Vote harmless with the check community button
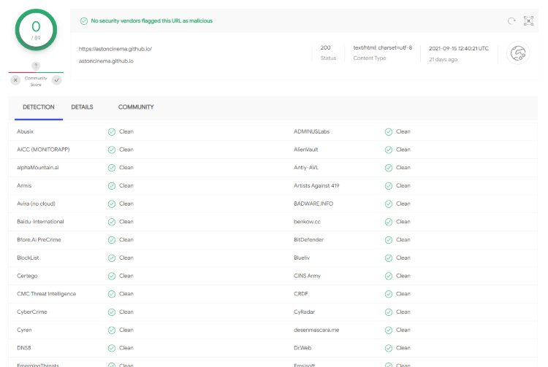 [x=56, y=80]
